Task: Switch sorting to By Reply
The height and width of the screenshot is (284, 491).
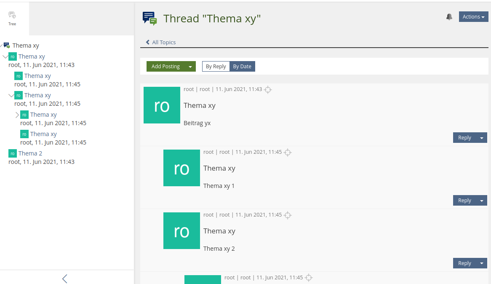Action: click(x=216, y=67)
